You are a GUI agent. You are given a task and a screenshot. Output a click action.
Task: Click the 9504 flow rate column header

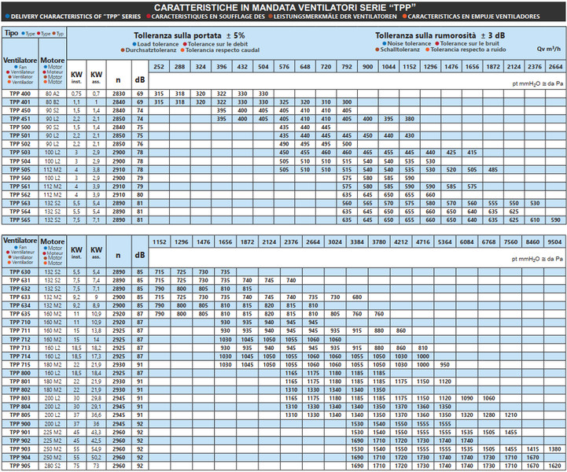tap(555, 241)
